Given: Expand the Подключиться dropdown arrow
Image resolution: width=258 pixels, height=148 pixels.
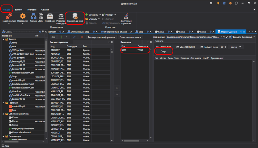Looking at the screenshot, I should pyautogui.click(x=9, y=23).
